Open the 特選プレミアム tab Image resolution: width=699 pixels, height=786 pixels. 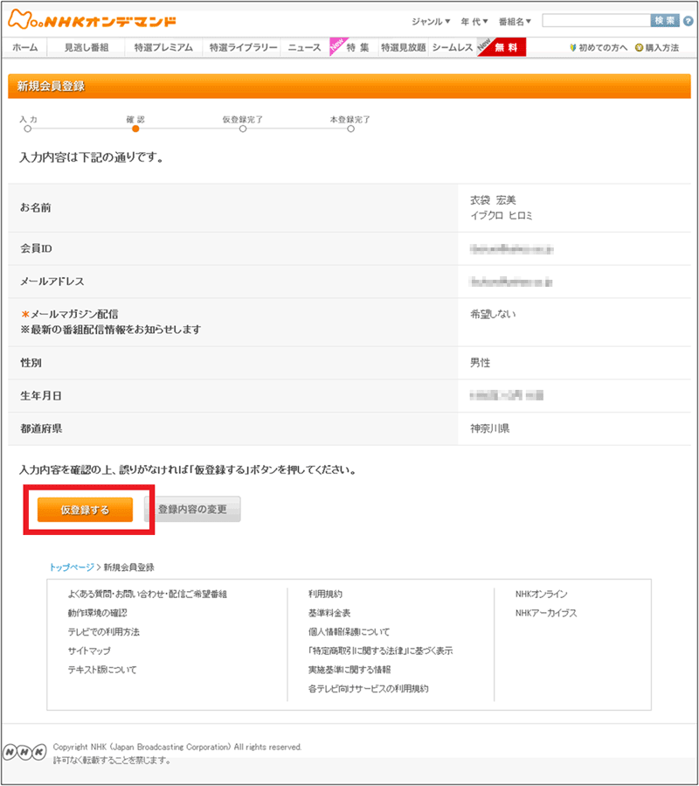click(163, 47)
